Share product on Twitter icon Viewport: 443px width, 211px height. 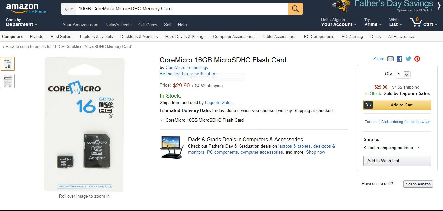coord(408,59)
